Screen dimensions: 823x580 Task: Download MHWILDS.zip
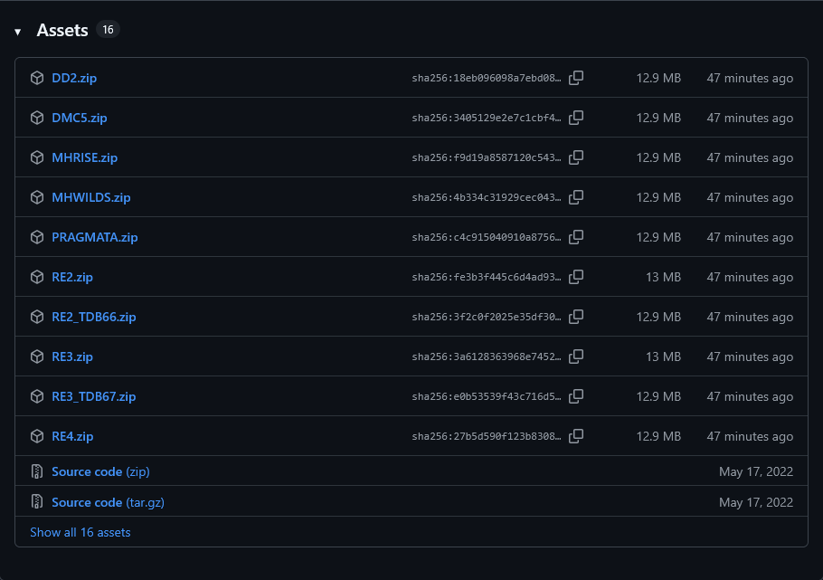[x=90, y=197]
